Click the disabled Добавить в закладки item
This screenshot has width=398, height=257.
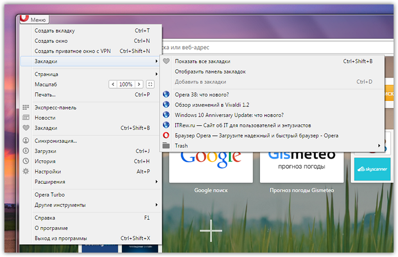[272, 81]
